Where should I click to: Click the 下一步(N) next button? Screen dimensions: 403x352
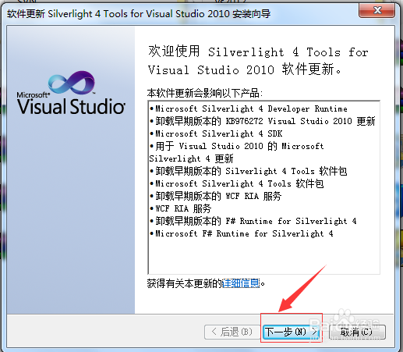coord(292,332)
